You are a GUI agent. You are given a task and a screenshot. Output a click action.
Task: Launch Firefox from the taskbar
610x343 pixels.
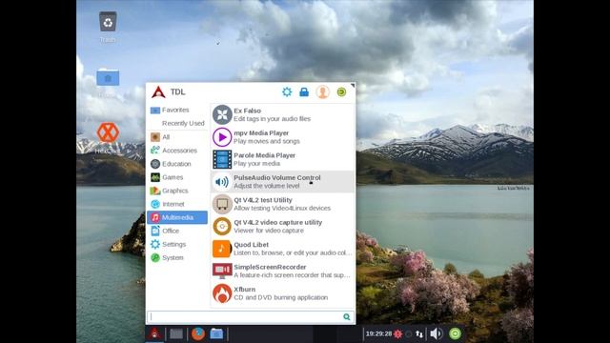click(x=198, y=333)
